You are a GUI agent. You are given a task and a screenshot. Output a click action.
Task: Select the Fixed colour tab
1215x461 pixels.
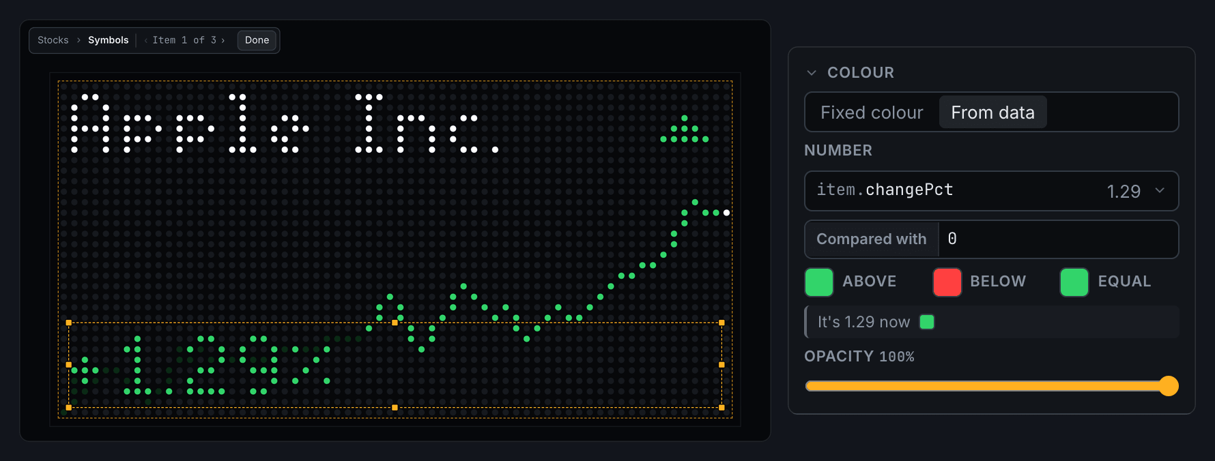click(872, 113)
